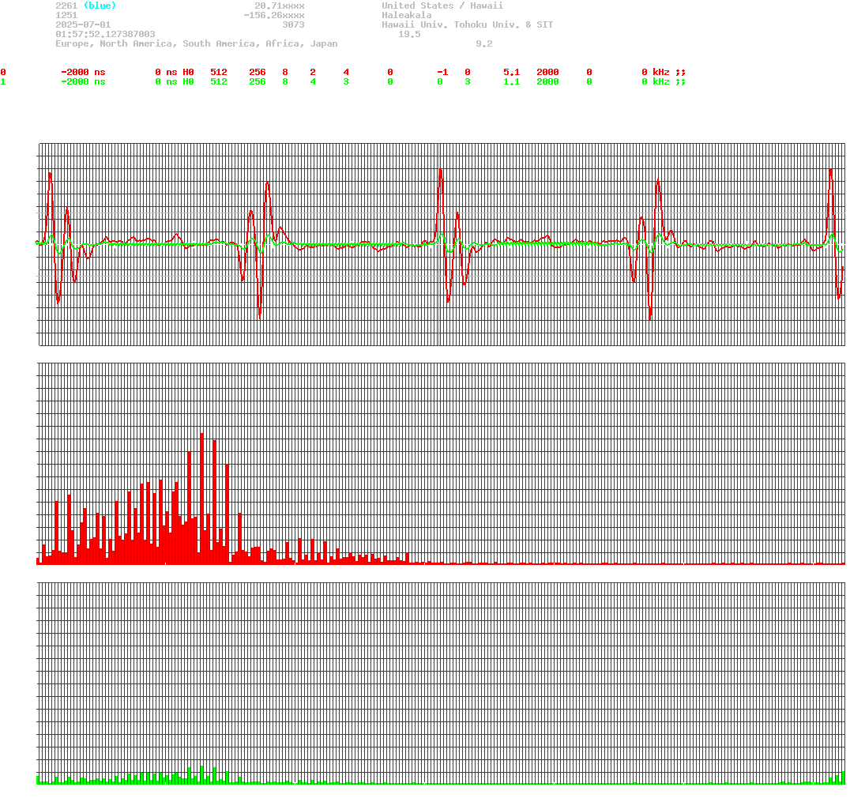This screenshot has height=802, width=865.
Task: Select the regions list starting with Europe
Action: click(x=197, y=43)
